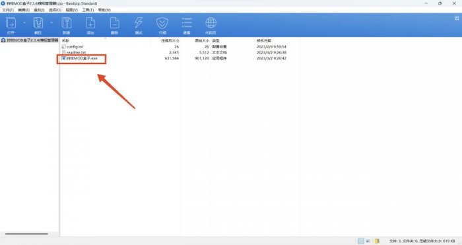Open the Code page globe icon
Viewport: 462px width, 245px height.
coord(211,25)
